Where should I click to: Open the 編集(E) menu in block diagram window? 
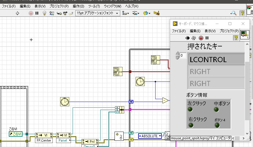(x=25, y=6)
